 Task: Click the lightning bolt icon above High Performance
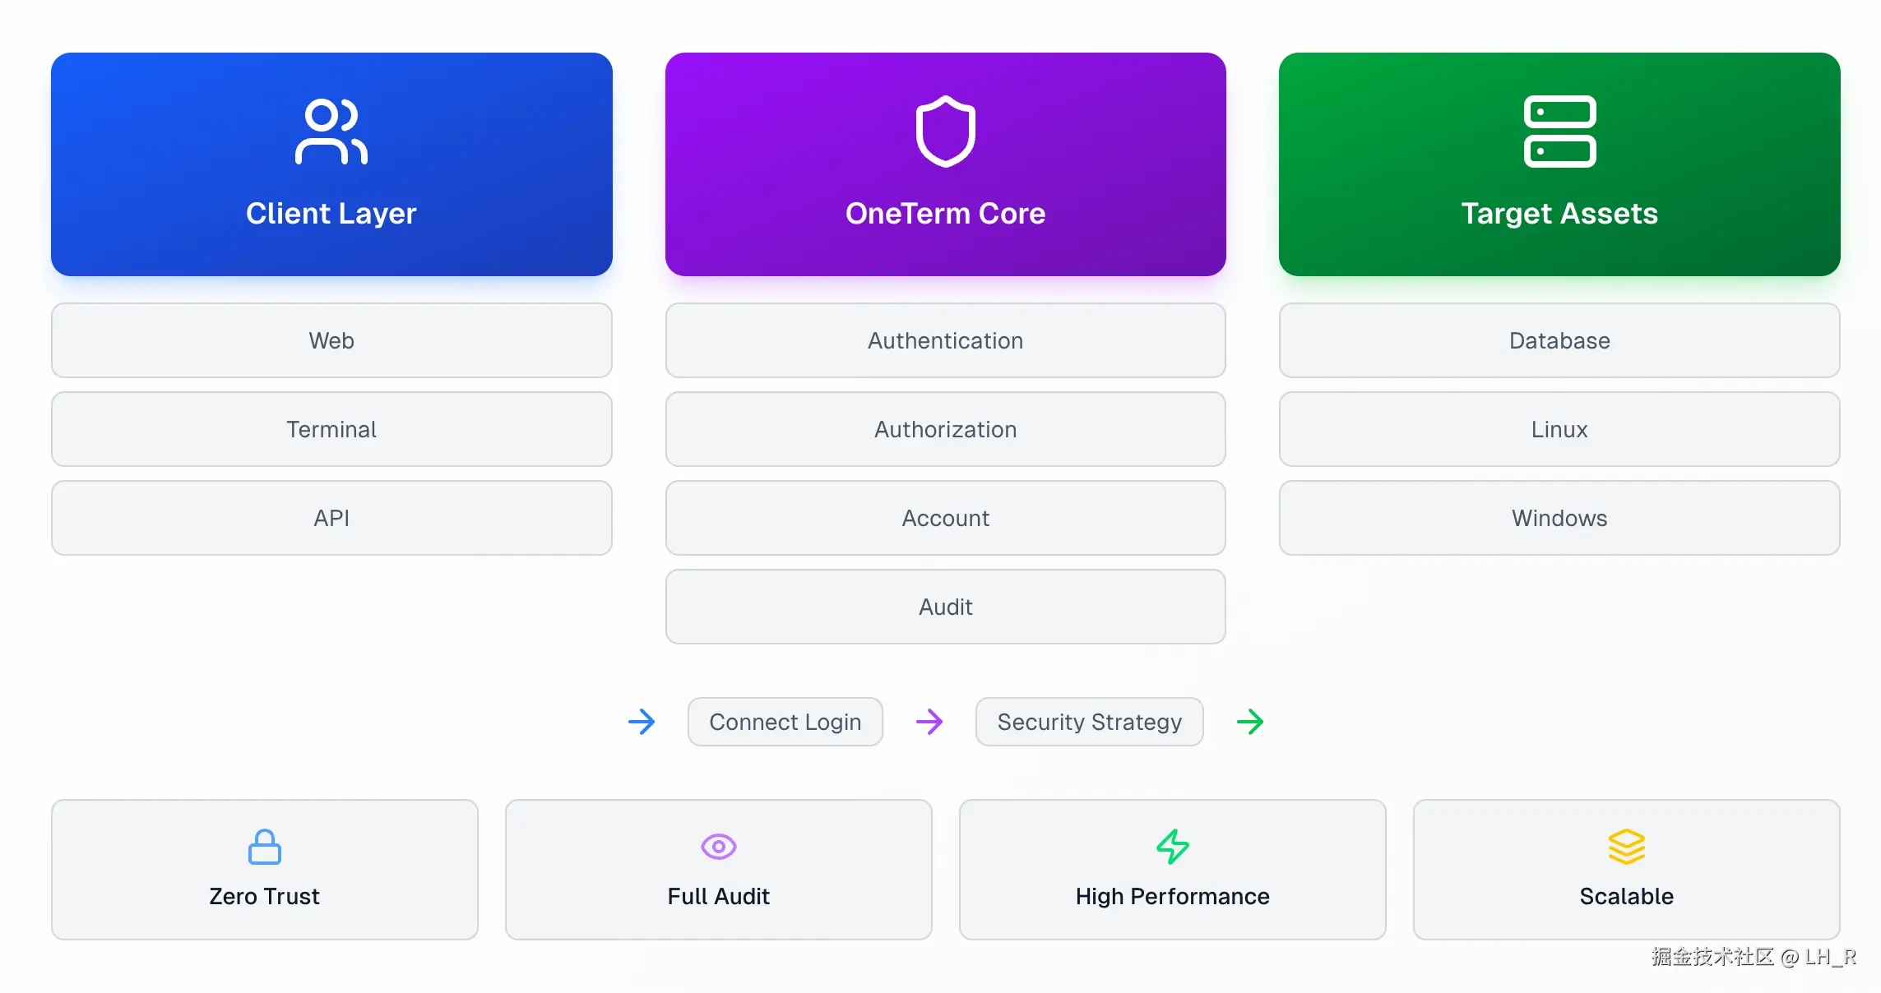[1173, 847]
